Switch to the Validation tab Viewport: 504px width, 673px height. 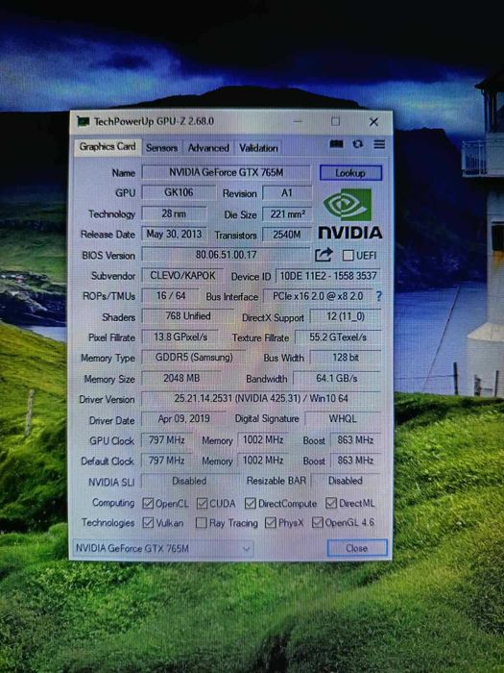(258, 148)
